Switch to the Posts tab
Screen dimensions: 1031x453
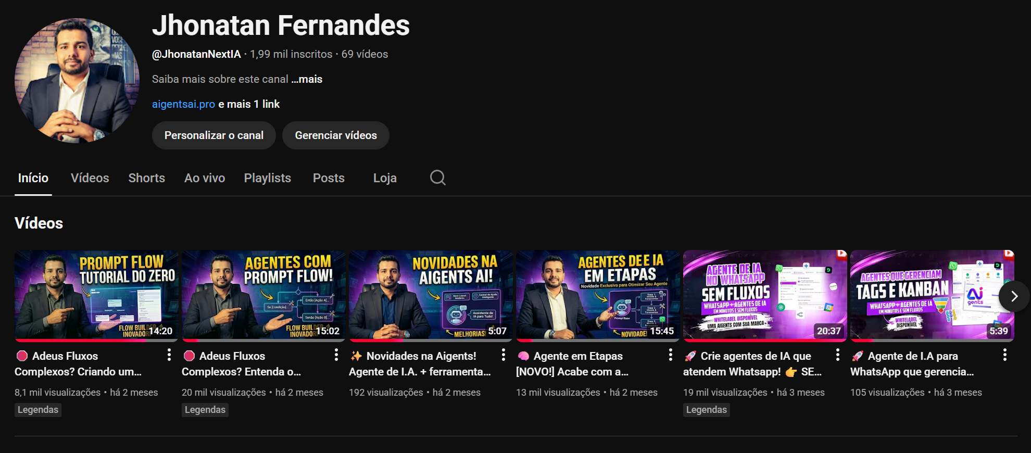click(329, 178)
